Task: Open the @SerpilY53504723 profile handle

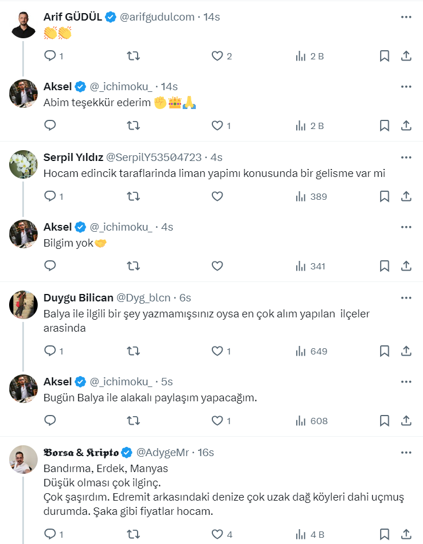Action: [154, 158]
